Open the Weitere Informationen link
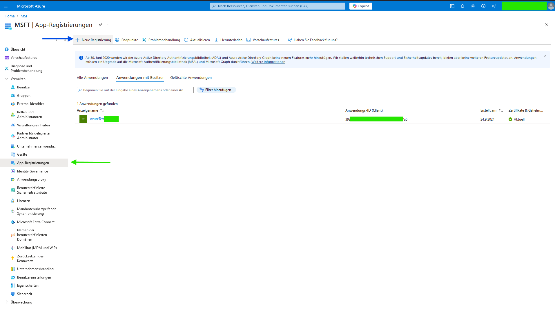Image resolution: width=555 pixels, height=309 pixels. tap(268, 62)
